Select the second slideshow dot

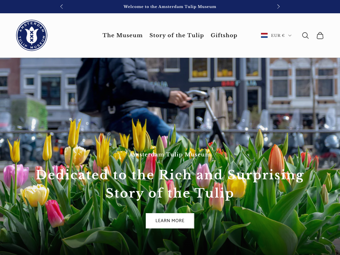pos(316,238)
